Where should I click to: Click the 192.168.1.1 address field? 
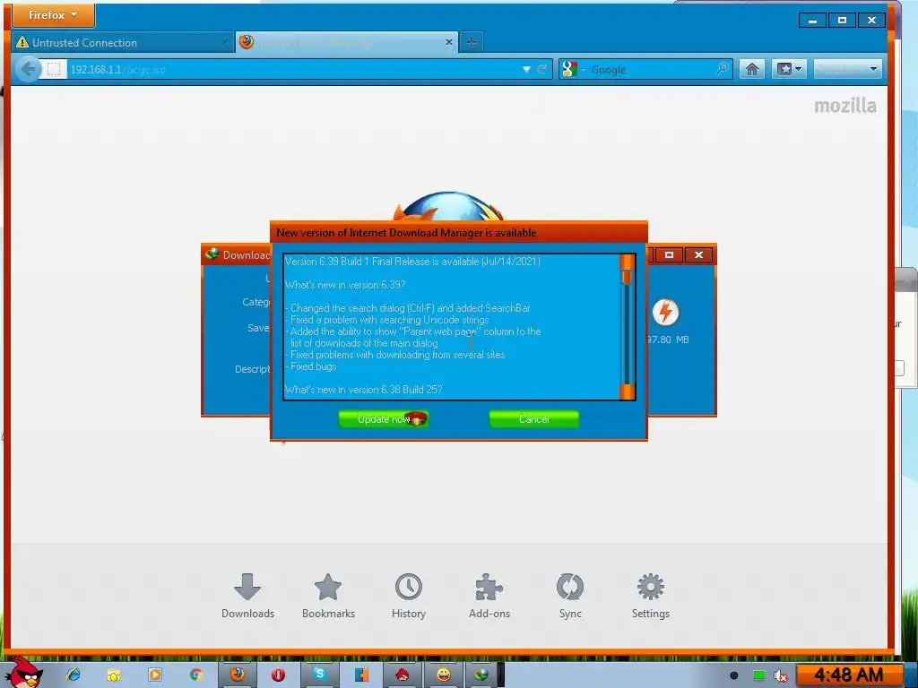click(x=293, y=69)
